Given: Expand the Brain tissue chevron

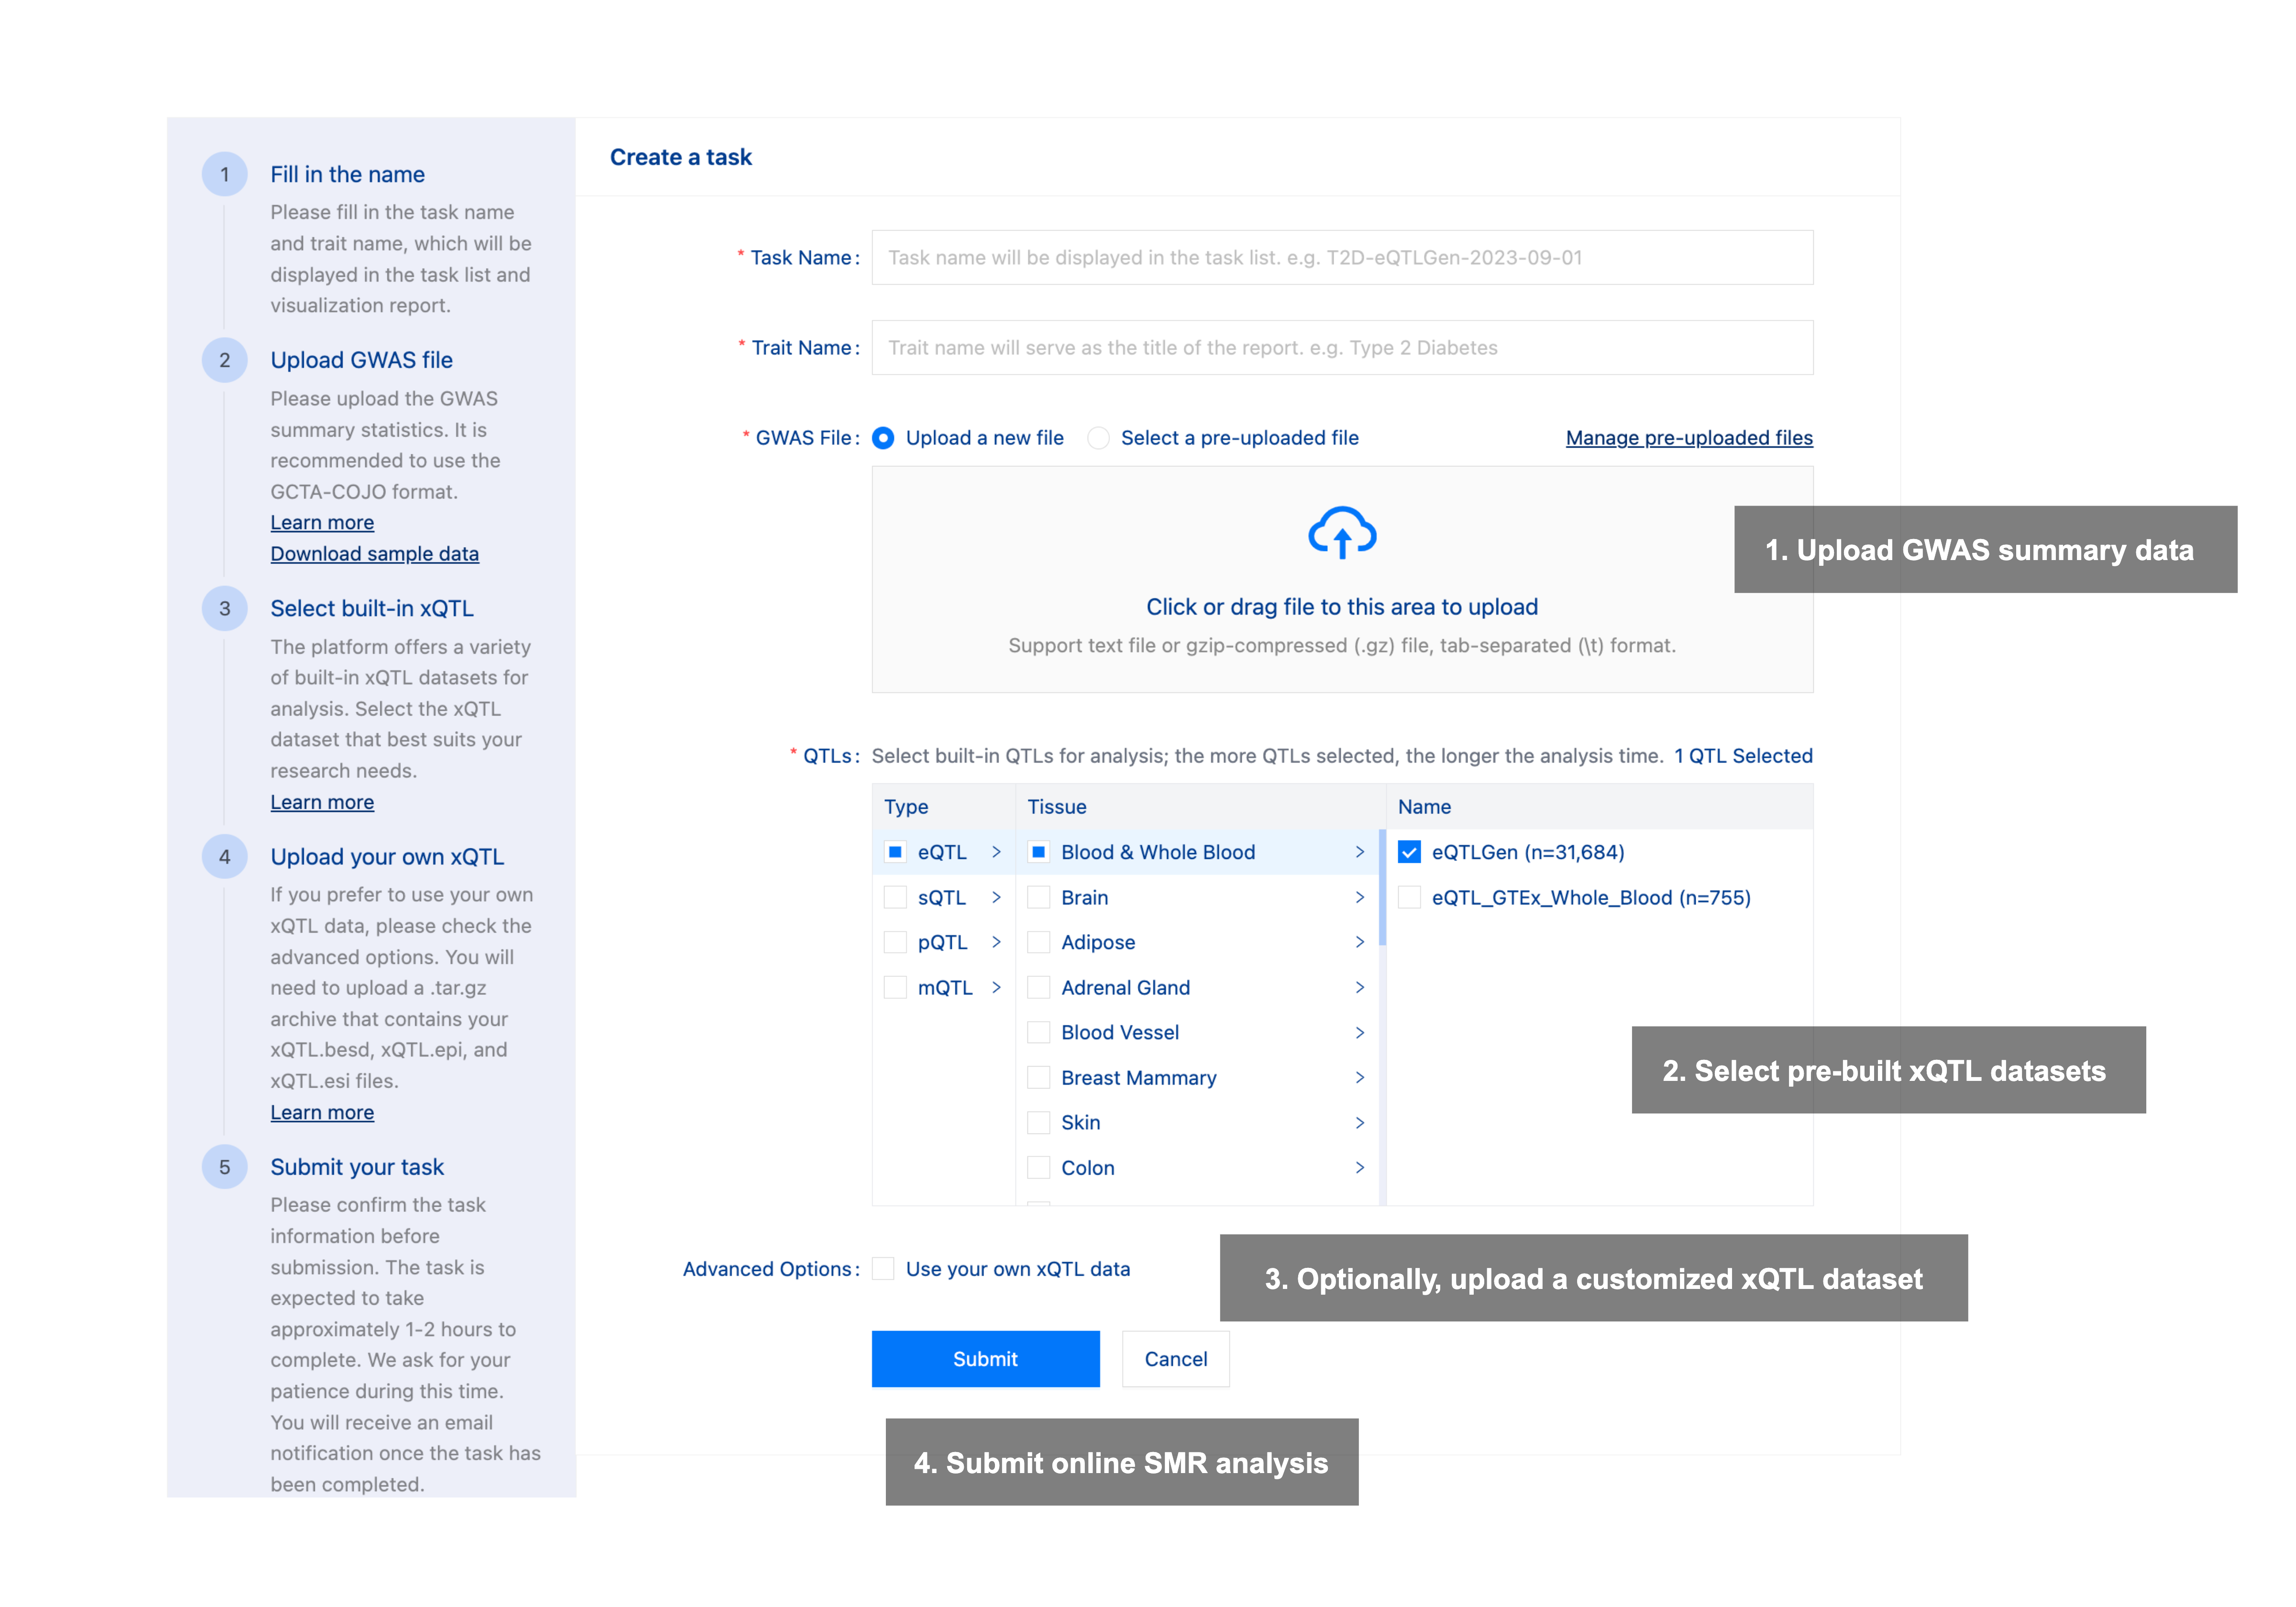Looking at the screenshot, I should coord(1359,897).
